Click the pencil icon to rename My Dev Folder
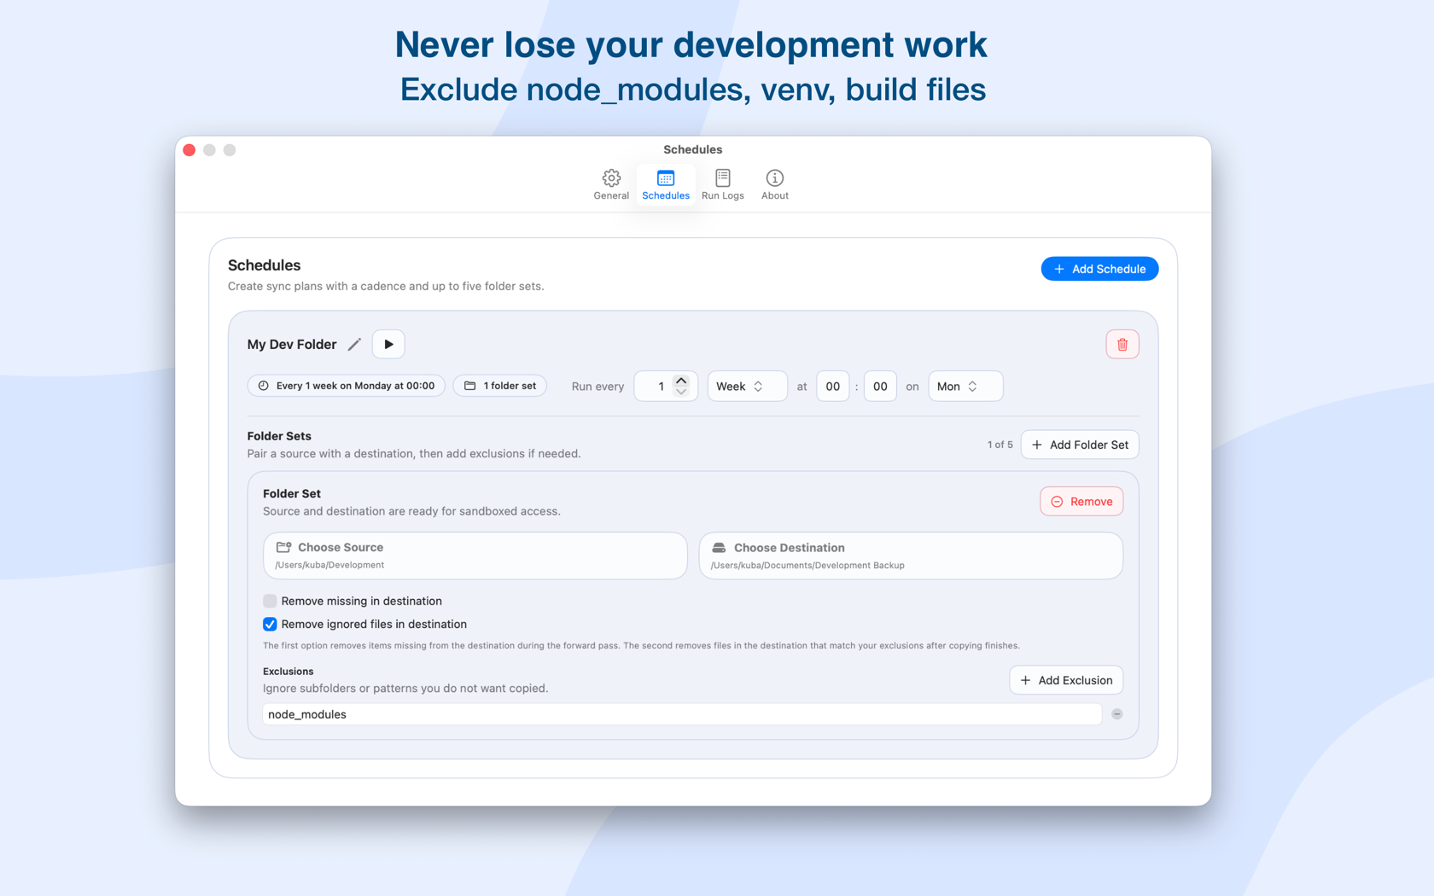This screenshot has width=1434, height=896. click(354, 345)
